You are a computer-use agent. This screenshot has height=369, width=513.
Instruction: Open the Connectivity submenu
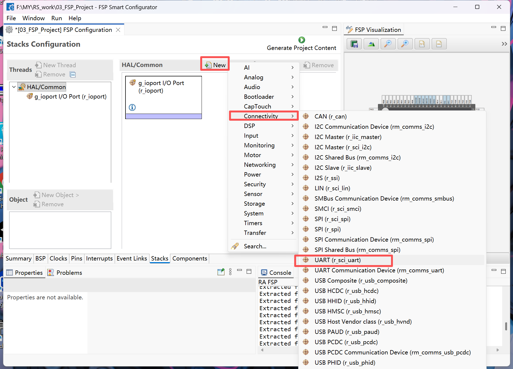[x=263, y=116]
